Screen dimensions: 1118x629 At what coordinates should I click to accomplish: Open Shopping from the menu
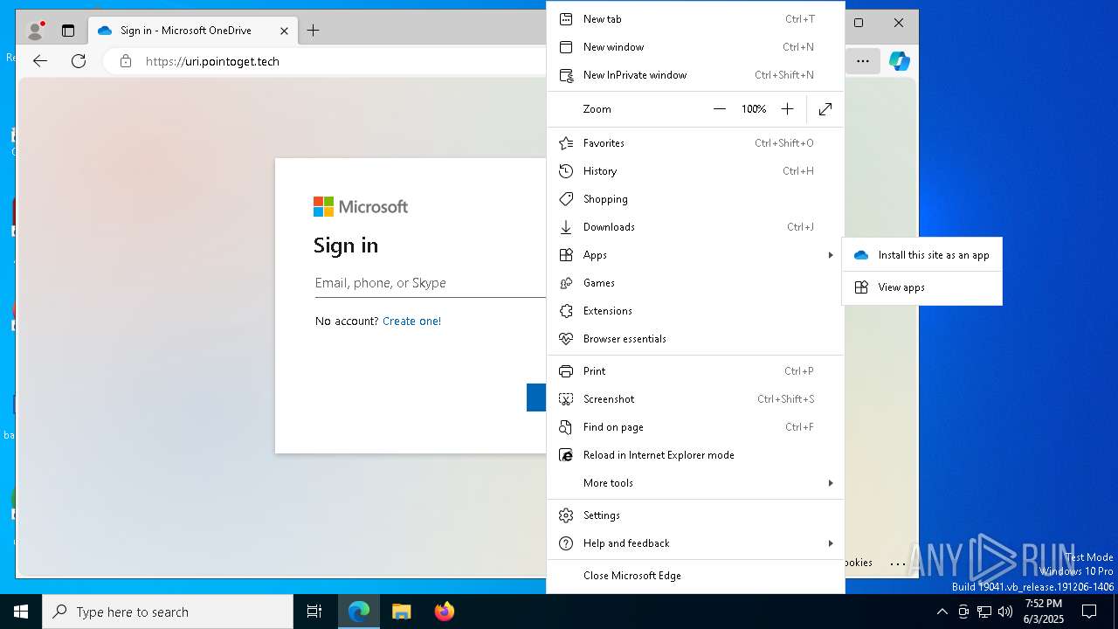click(695, 199)
